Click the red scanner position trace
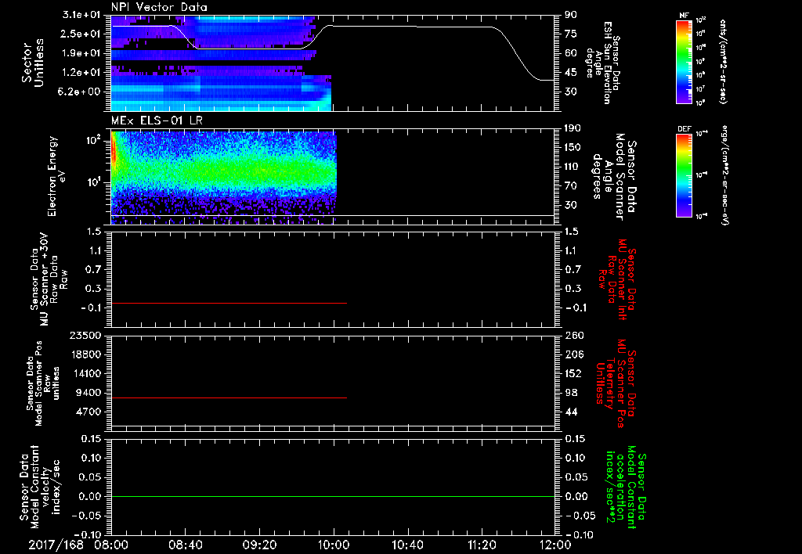 [229, 398]
